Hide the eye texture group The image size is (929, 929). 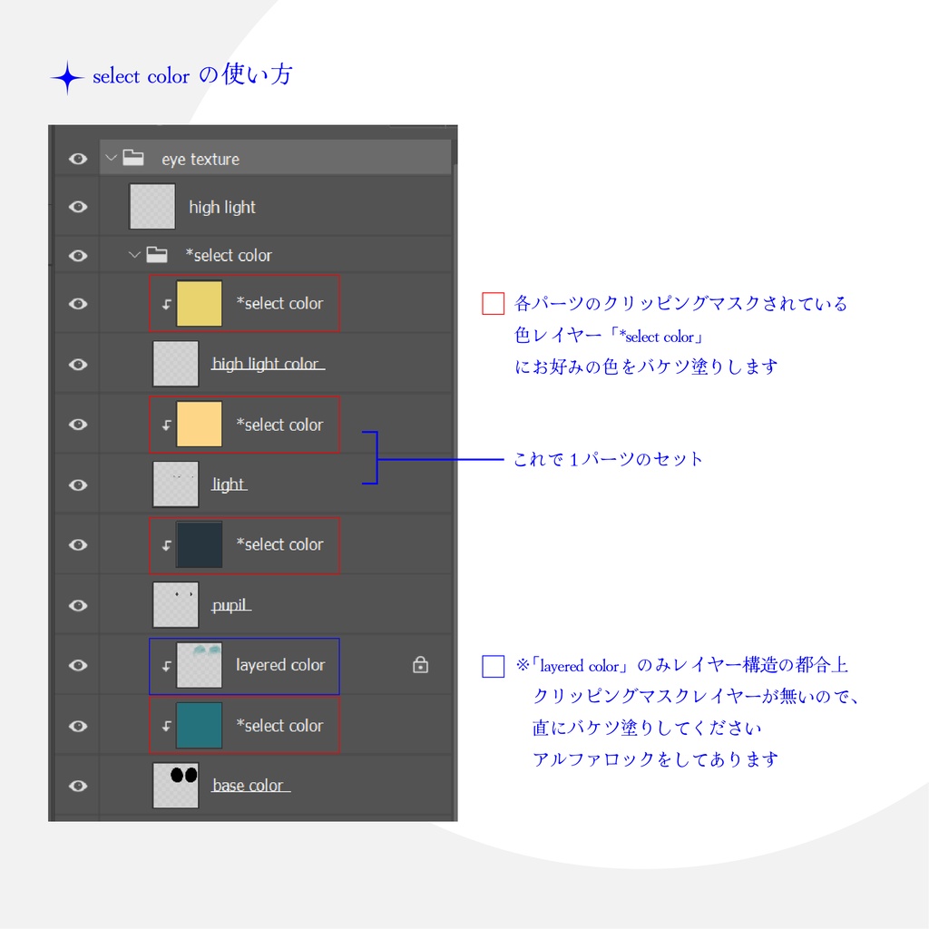(78, 159)
